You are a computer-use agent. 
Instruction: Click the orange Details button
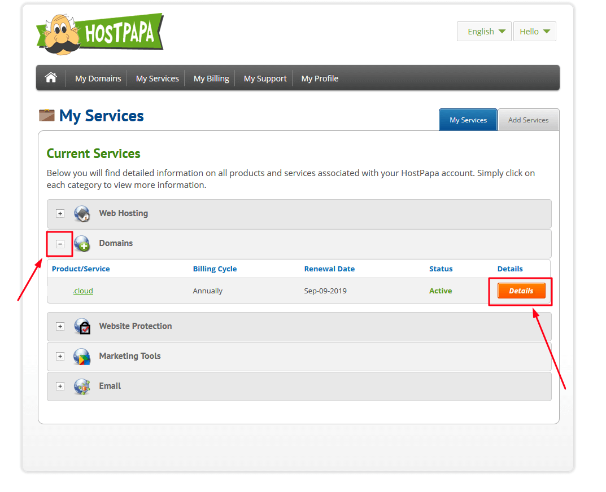[x=520, y=291]
